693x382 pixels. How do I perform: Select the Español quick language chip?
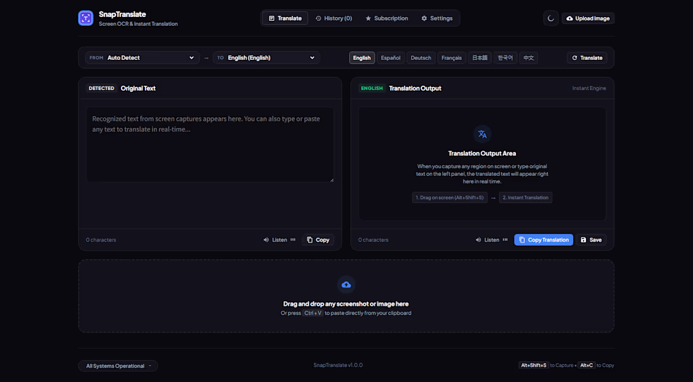tap(391, 58)
